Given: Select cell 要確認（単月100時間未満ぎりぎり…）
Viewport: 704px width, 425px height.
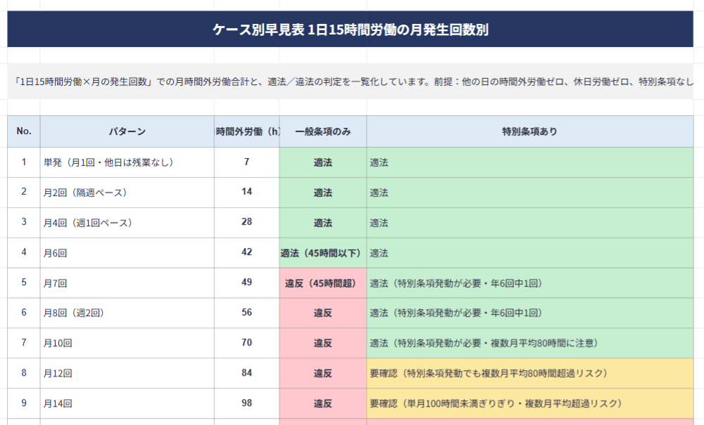Looking at the screenshot, I should 530,403.
